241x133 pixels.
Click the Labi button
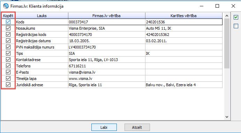click(104, 127)
